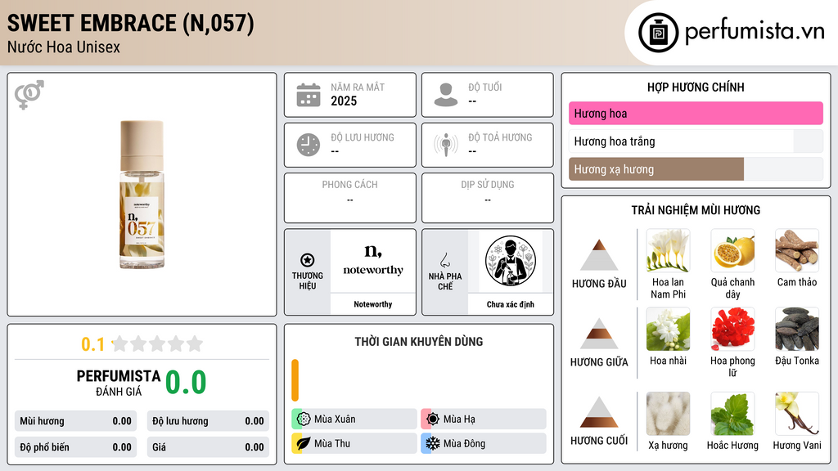Click the star rating row
This screenshot has width=838, height=471.
point(157,344)
